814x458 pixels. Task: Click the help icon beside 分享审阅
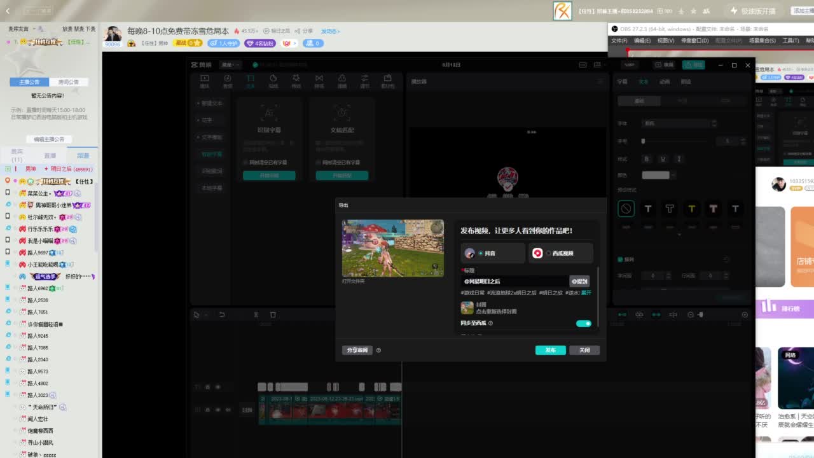[x=378, y=350]
